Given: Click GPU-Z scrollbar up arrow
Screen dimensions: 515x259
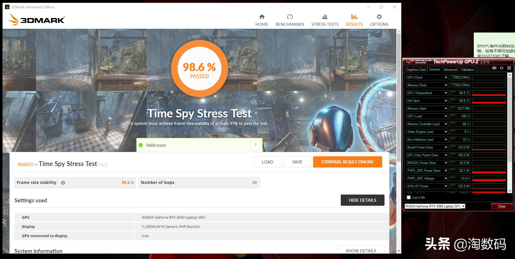Looking at the screenshot, I should tap(510, 75).
